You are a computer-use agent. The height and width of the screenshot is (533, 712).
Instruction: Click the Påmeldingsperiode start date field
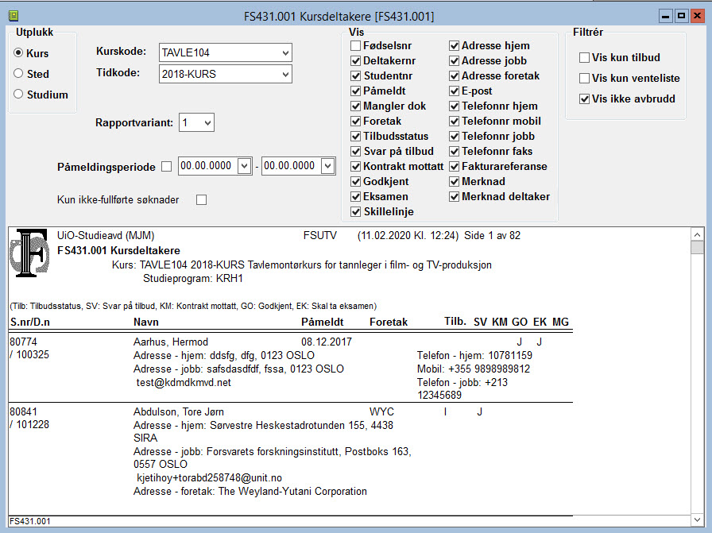tap(208, 166)
